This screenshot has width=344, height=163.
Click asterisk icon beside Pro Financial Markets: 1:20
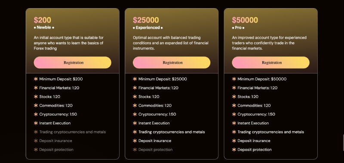click(234, 88)
